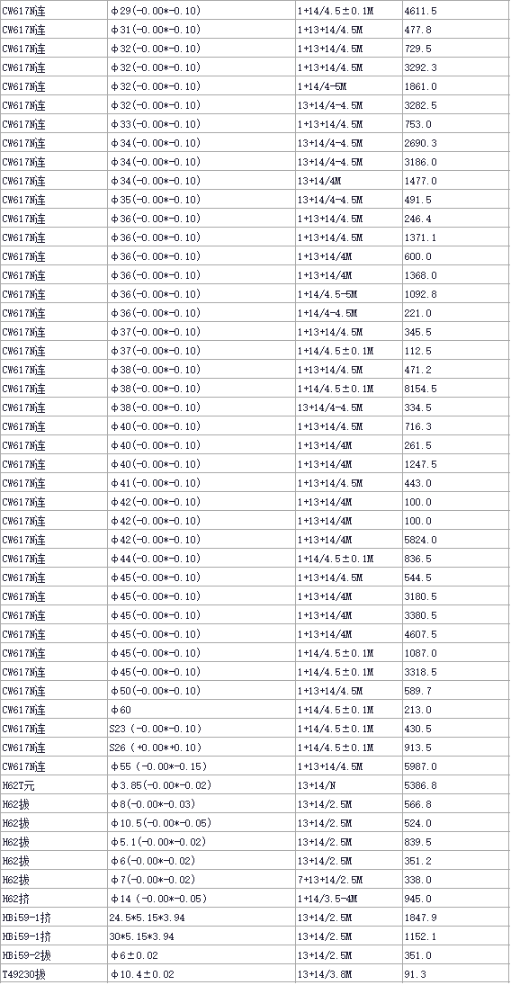Viewport: 511px width, 985px height.
Task: Click the S23 (-0.00*-0.10) specification cell
Action: coord(202,729)
